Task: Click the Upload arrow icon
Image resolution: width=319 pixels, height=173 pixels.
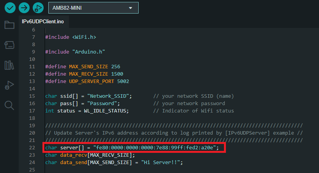Action: pos(24,7)
